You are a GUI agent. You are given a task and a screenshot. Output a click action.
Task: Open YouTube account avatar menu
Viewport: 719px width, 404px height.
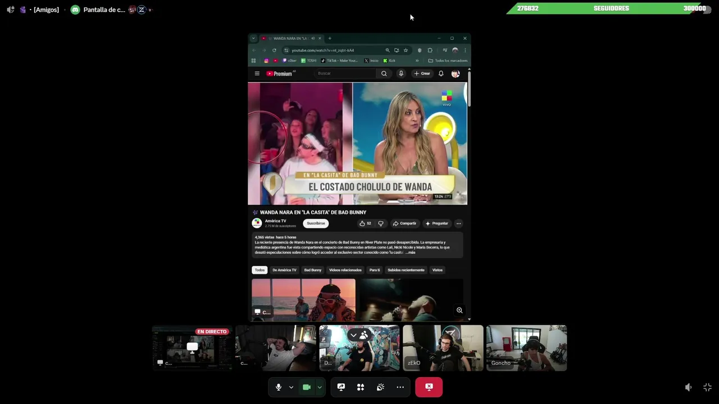point(456,74)
